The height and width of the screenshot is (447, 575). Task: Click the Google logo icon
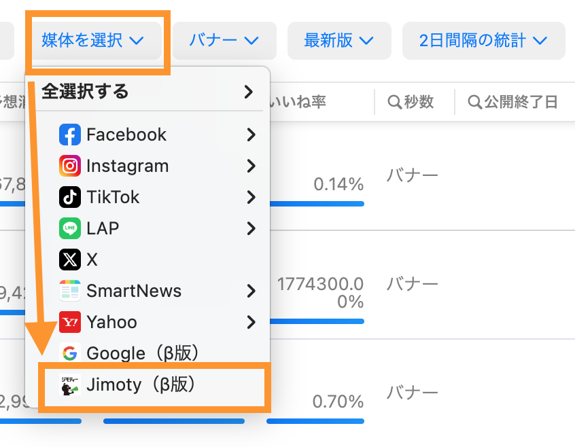pos(69,353)
